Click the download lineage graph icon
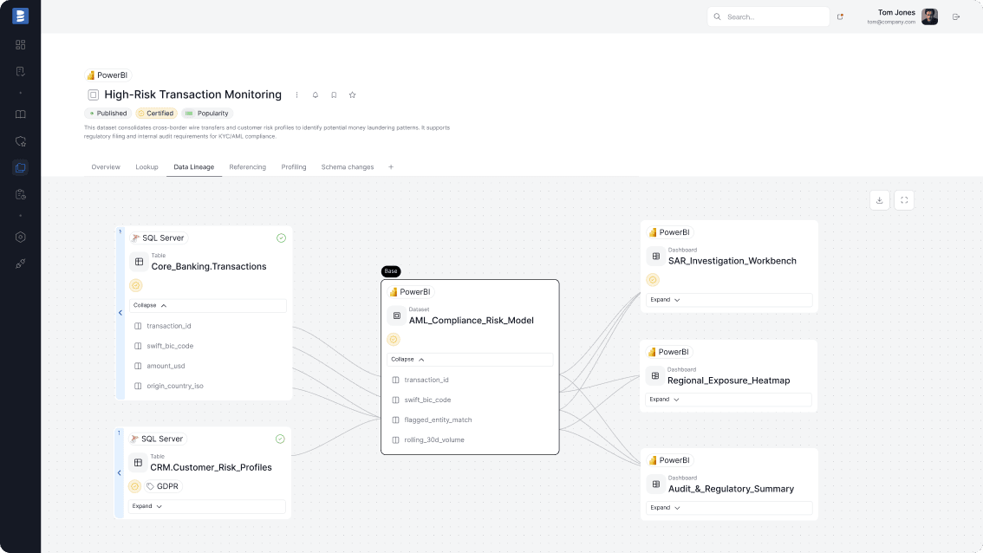This screenshot has width=983, height=553. [x=879, y=199]
